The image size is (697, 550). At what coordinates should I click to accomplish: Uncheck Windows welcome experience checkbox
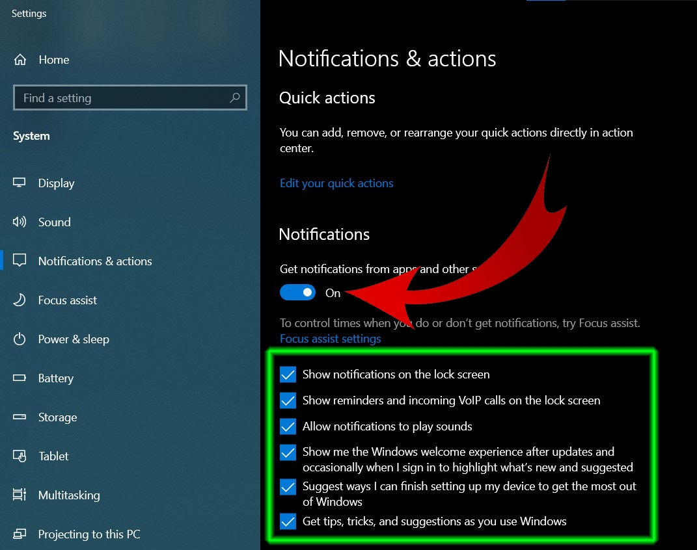pos(288,452)
